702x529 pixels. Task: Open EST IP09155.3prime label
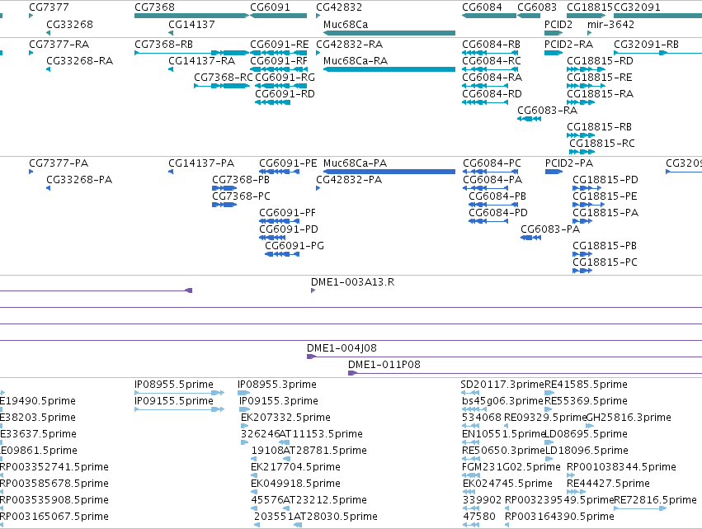(x=279, y=401)
